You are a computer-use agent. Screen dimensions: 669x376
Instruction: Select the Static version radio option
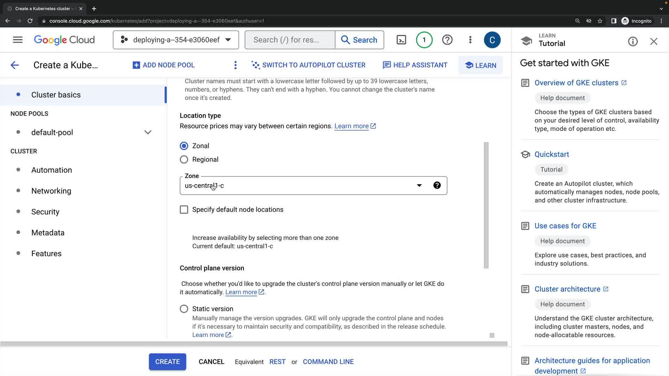(184, 309)
